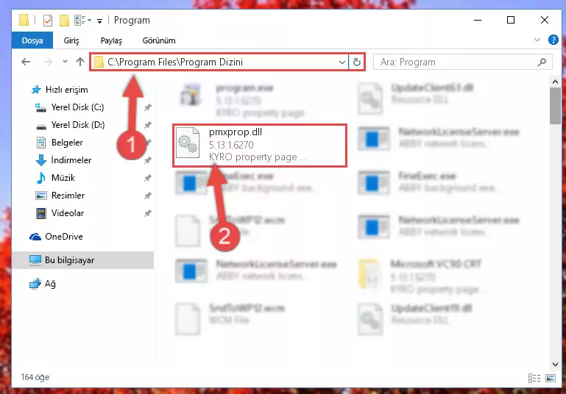Click the Back navigation arrow
Image resolution: width=566 pixels, height=394 pixels.
click(26, 62)
